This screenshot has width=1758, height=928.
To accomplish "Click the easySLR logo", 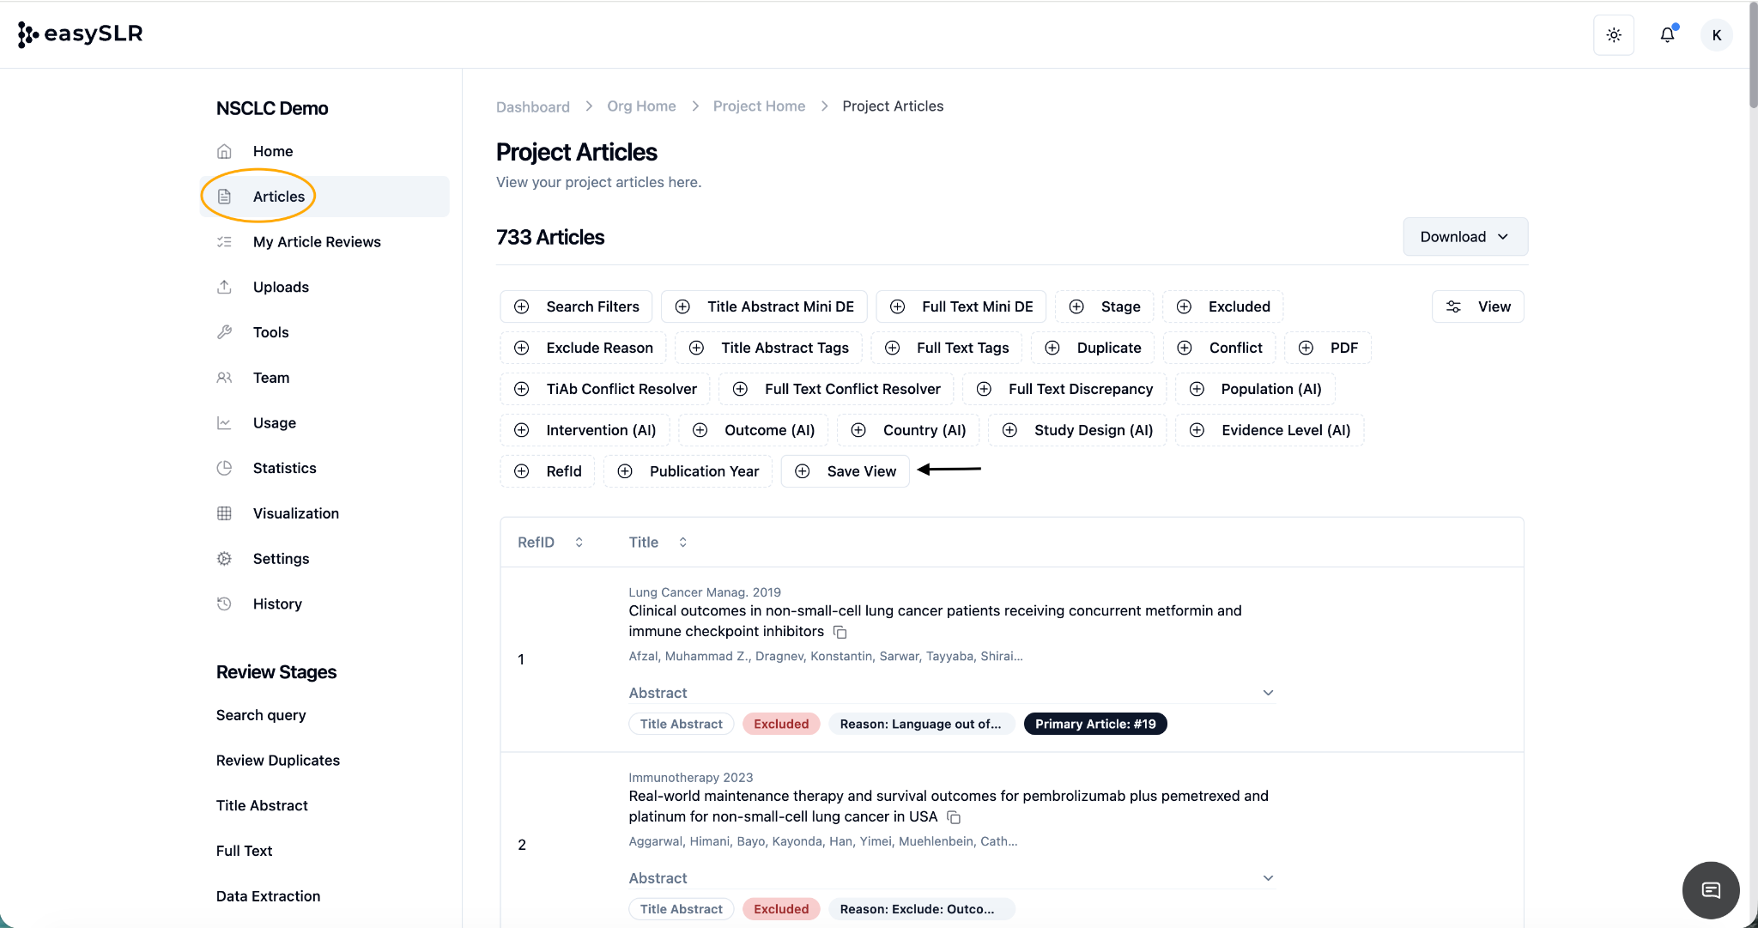I will click(x=80, y=34).
